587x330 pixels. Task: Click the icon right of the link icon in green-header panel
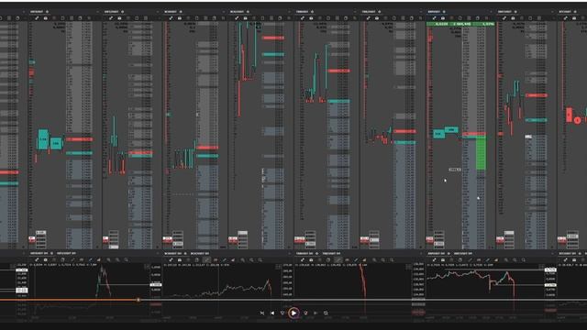coord(443,18)
